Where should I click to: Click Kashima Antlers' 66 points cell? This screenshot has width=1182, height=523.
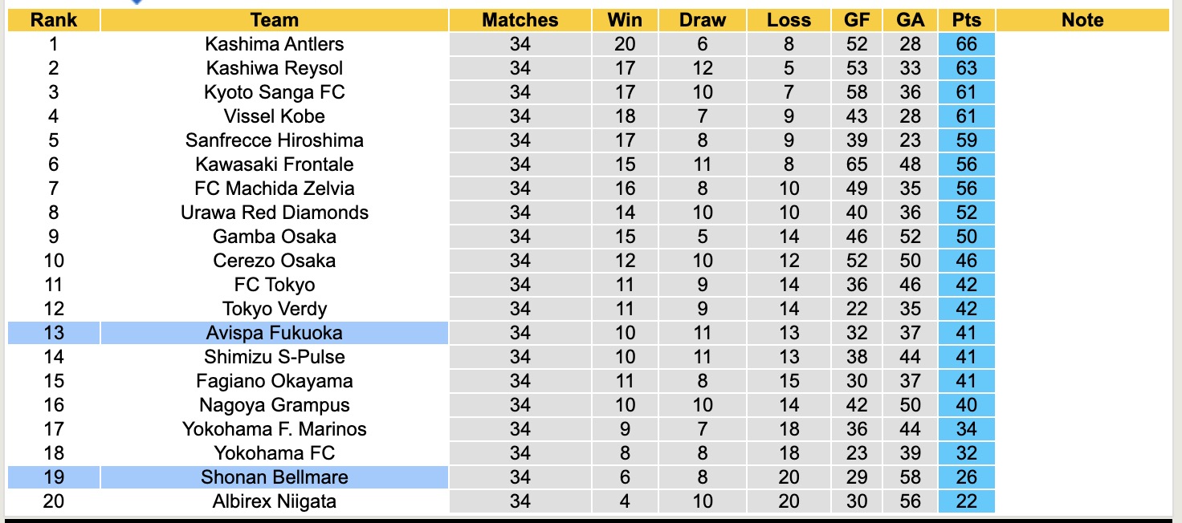click(966, 44)
